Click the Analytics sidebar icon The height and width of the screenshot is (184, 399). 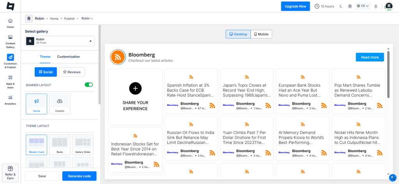point(10,100)
